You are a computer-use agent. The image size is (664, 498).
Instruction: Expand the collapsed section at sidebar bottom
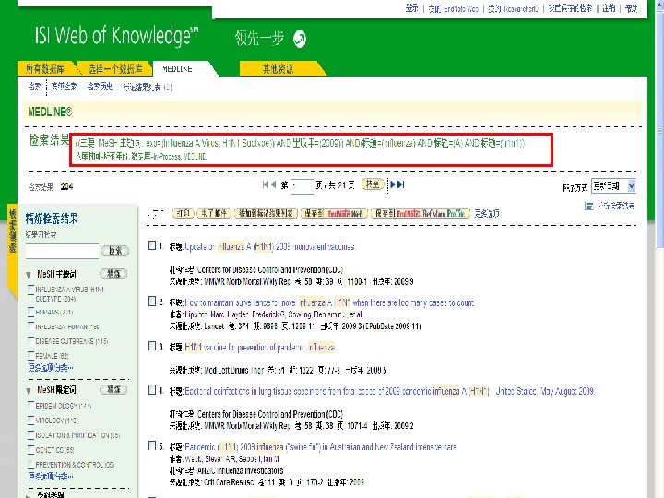[x=29, y=495]
